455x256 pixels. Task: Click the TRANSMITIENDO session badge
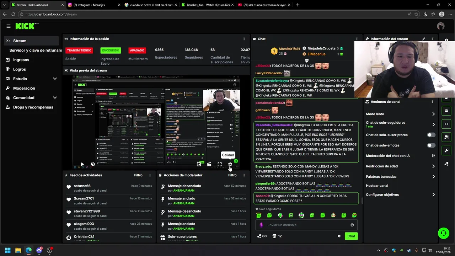(x=79, y=50)
